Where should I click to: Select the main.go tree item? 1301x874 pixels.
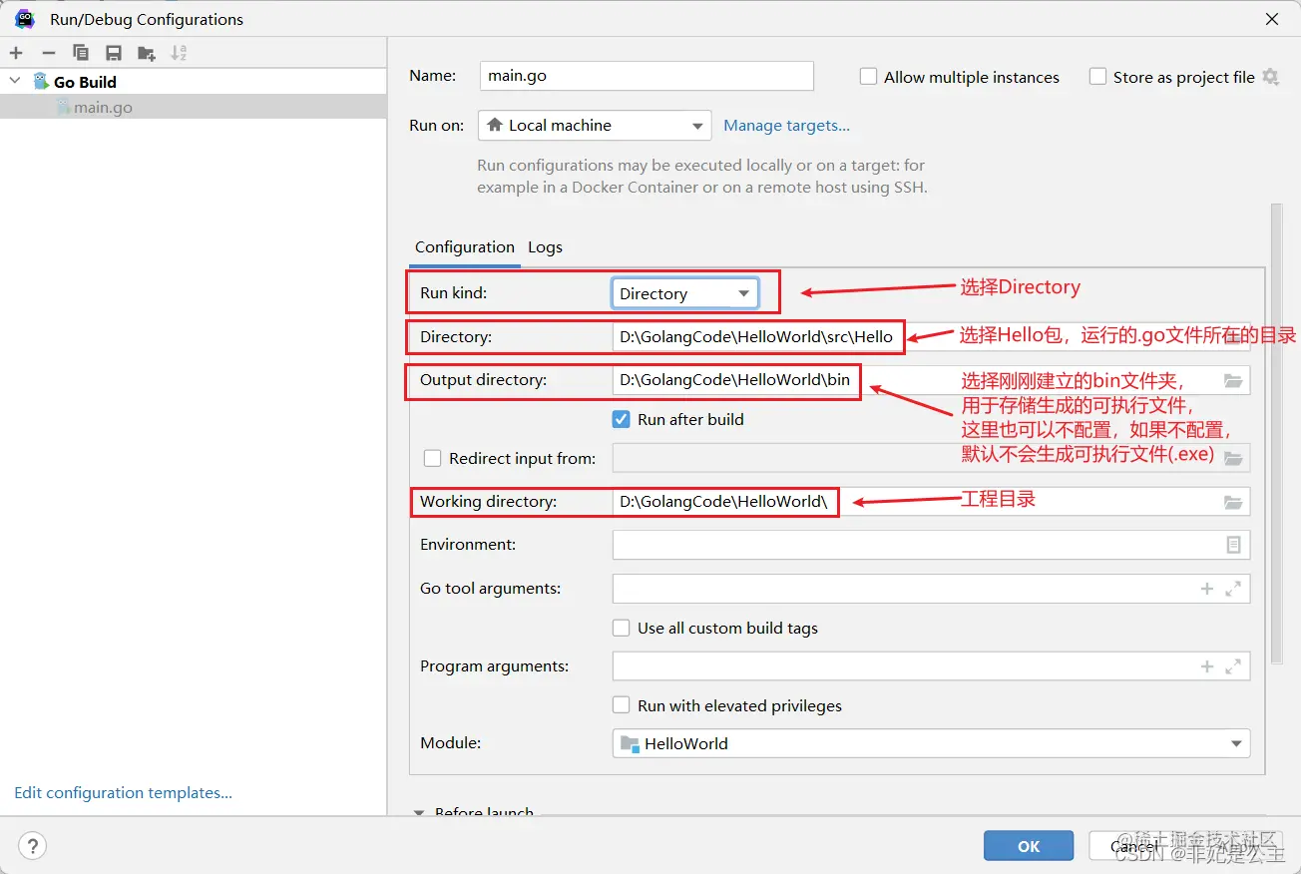tap(104, 107)
